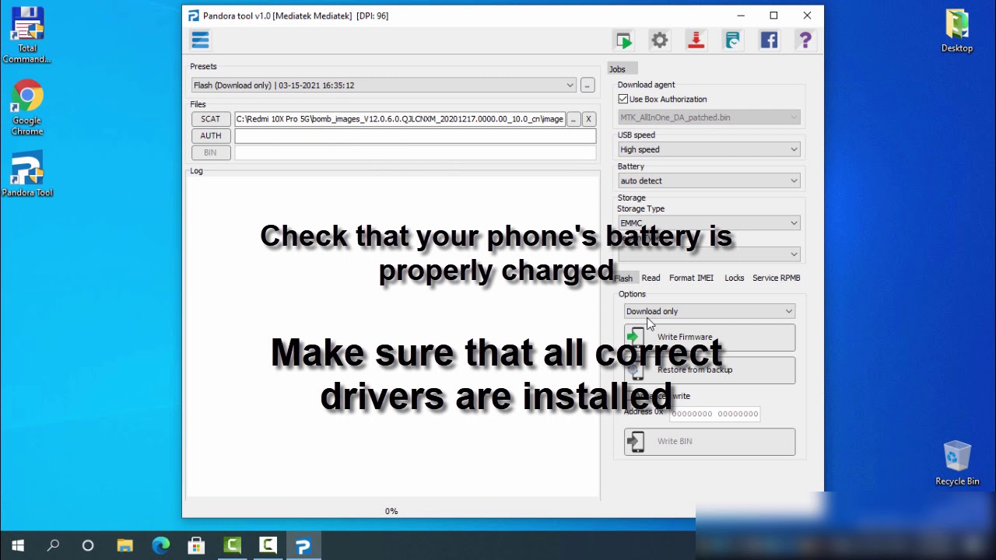Open the empty dropdown below Storage Type
This screenshot has height=560, width=996.
(709, 254)
